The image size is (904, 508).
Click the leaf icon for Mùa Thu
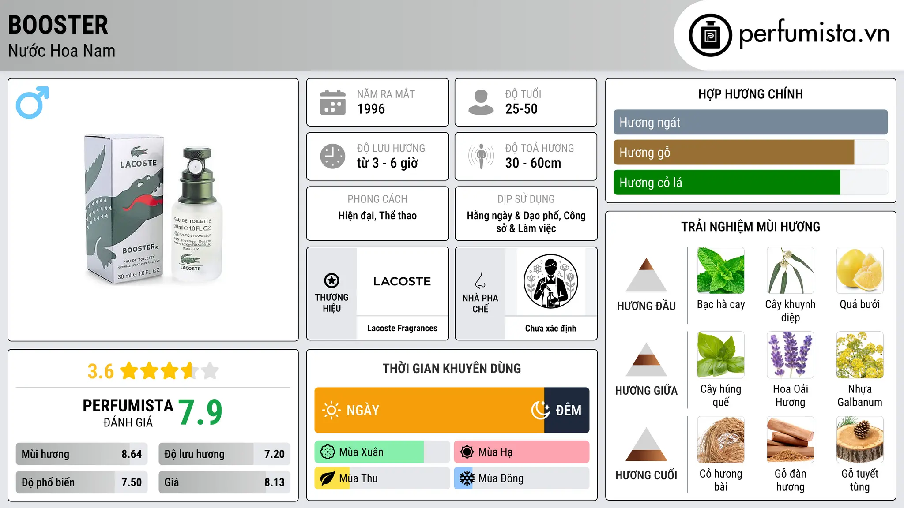[x=328, y=478]
